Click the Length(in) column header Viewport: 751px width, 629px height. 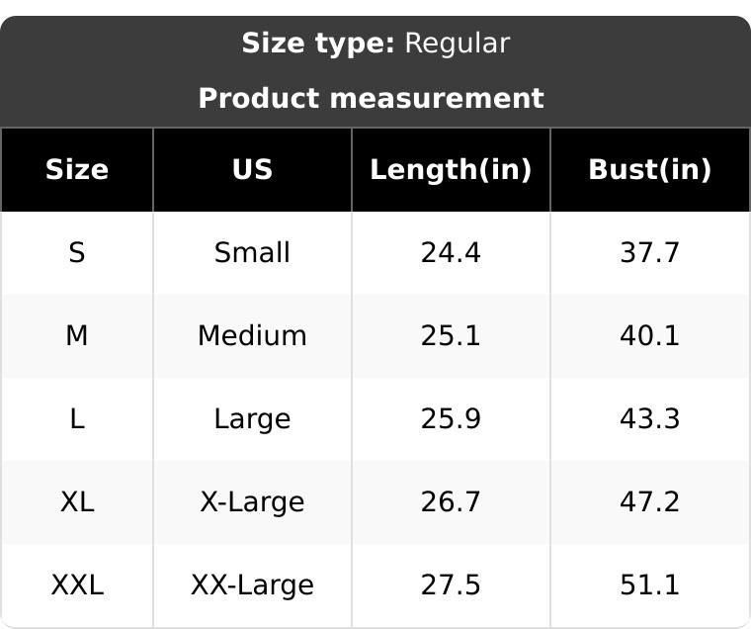451,169
